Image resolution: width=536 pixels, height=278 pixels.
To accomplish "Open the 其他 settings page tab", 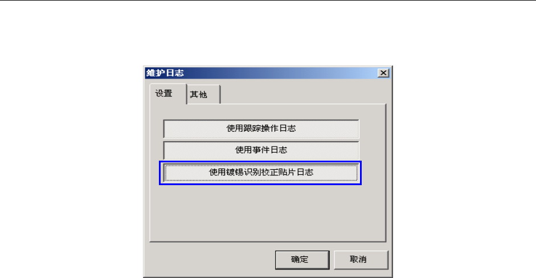I will tap(203, 95).
